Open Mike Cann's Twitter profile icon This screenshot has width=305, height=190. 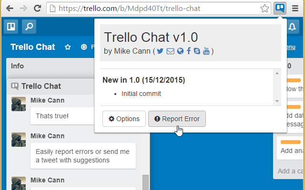click(x=160, y=51)
